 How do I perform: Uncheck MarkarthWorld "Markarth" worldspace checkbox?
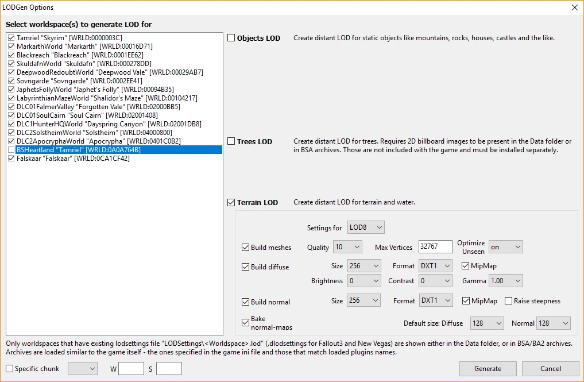pos(11,46)
